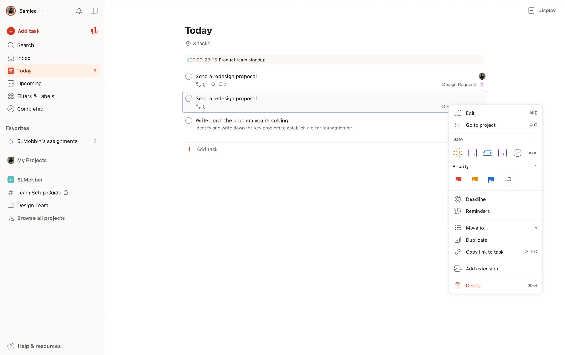Screen dimensions: 565x355
Task: Open Browse all projects link
Action: (x=41, y=218)
